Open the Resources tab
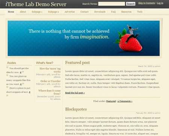This screenshot has height=136, width=169. (126, 12)
